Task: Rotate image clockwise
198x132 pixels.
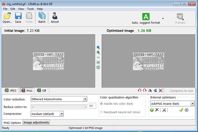Action: tap(145, 90)
